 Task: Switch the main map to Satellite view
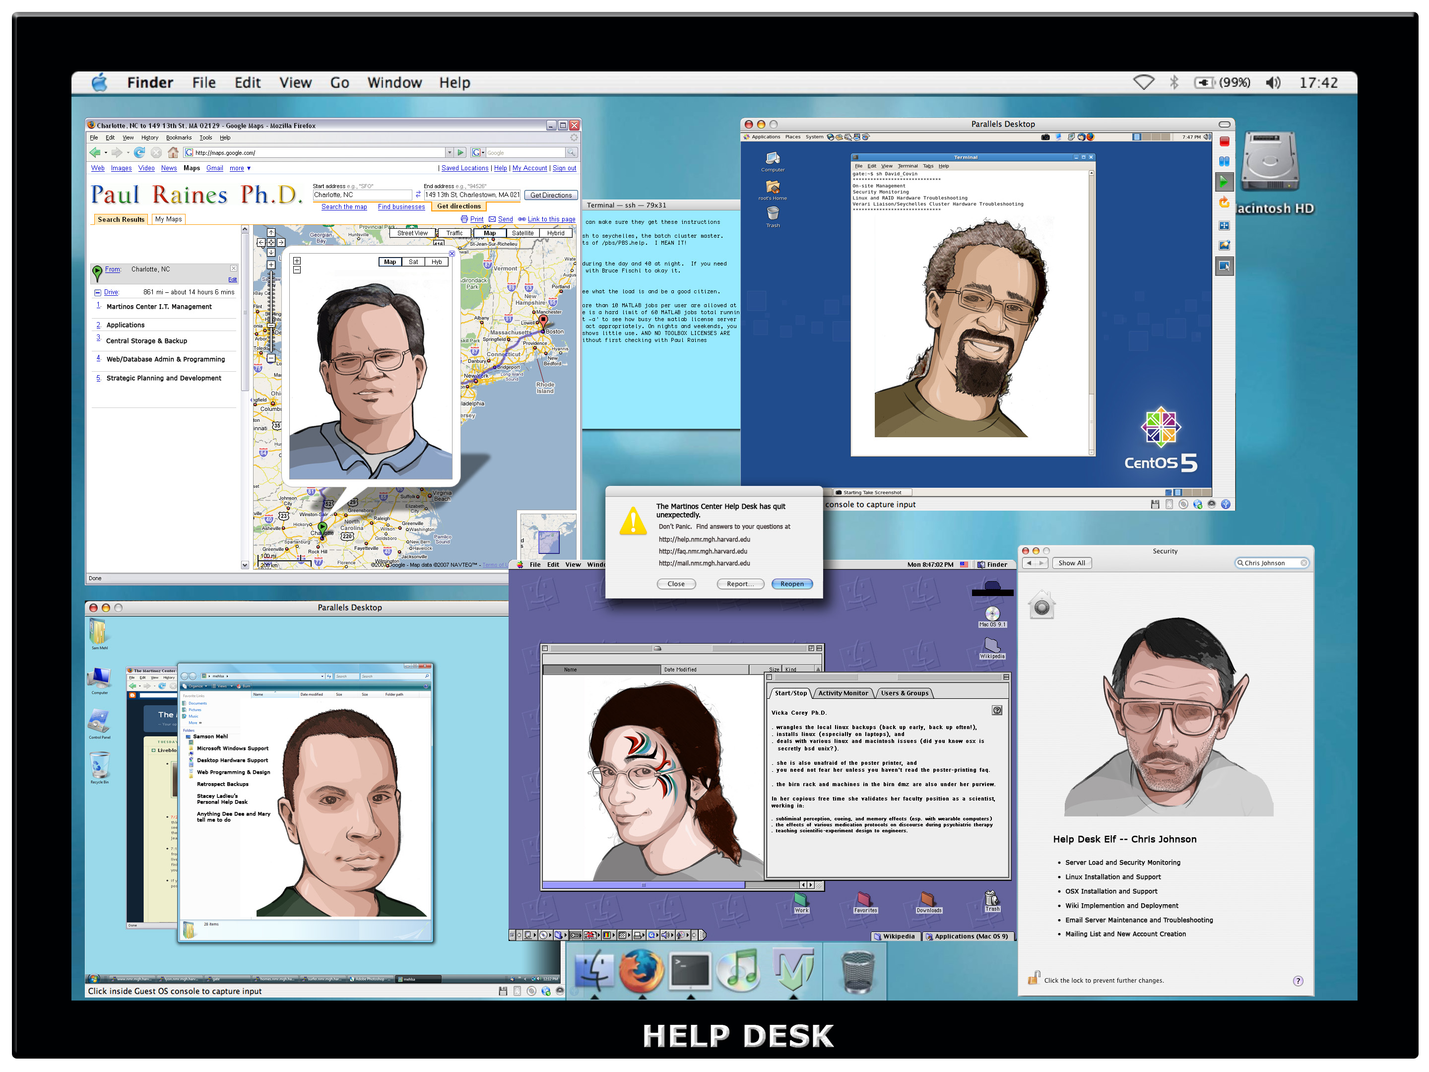click(522, 233)
